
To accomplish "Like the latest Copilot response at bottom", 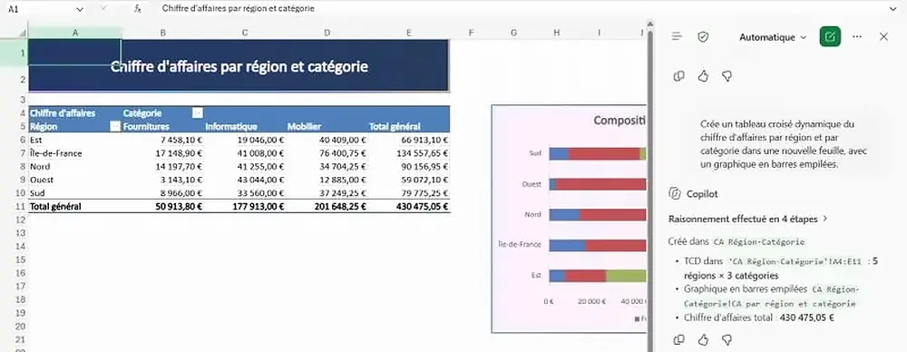I will pos(704,339).
